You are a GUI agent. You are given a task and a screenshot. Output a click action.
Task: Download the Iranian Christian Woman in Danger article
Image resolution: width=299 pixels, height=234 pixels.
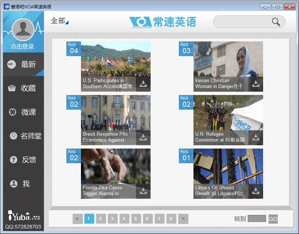tap(256, 84)
